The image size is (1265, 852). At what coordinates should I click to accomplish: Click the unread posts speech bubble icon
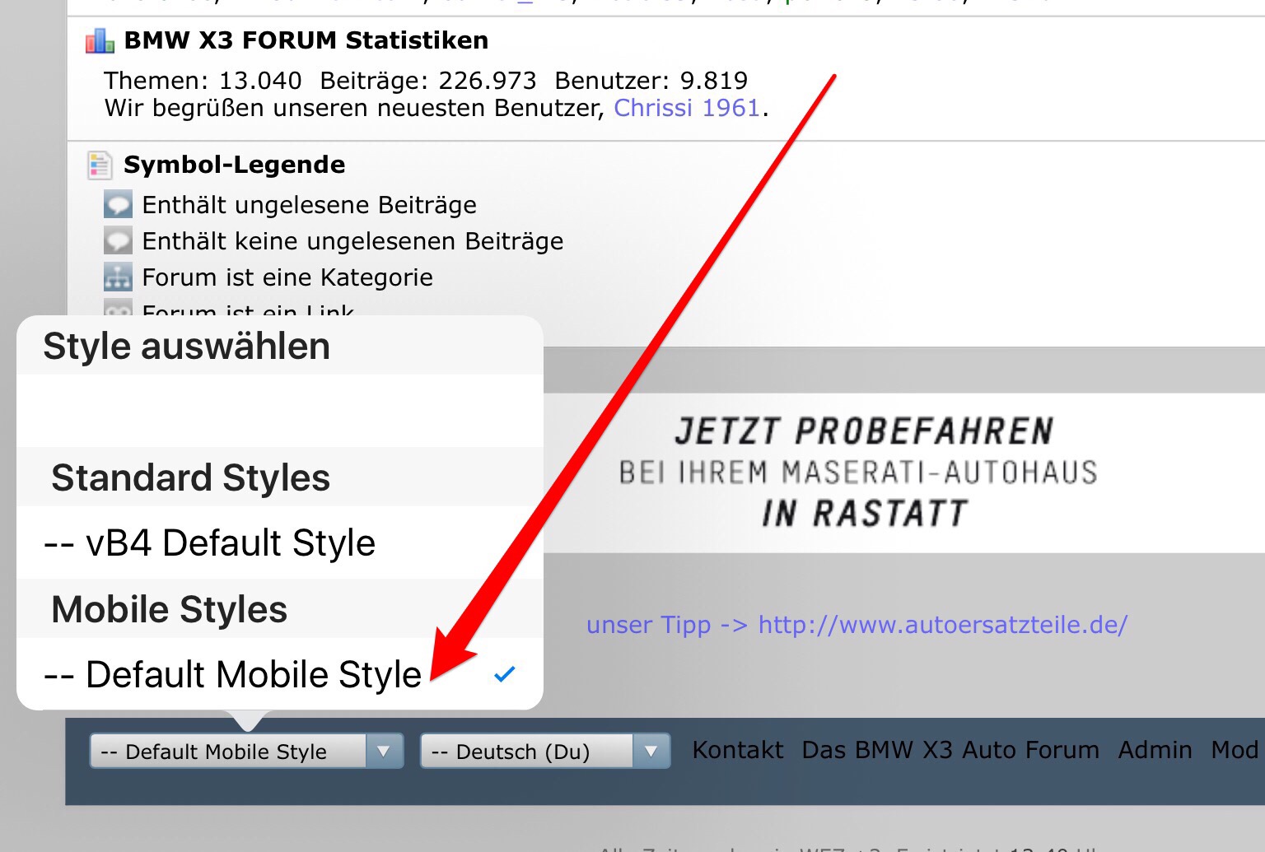click(118, 204)
